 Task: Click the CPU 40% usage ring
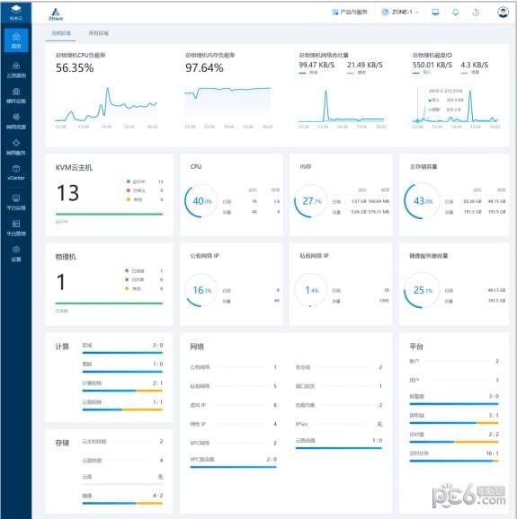[x=201, y=201]
